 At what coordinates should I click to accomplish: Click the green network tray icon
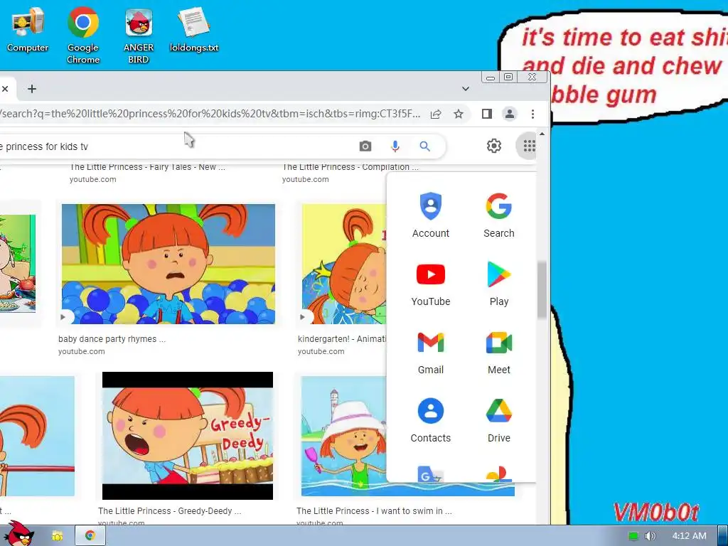click(633, 536)
